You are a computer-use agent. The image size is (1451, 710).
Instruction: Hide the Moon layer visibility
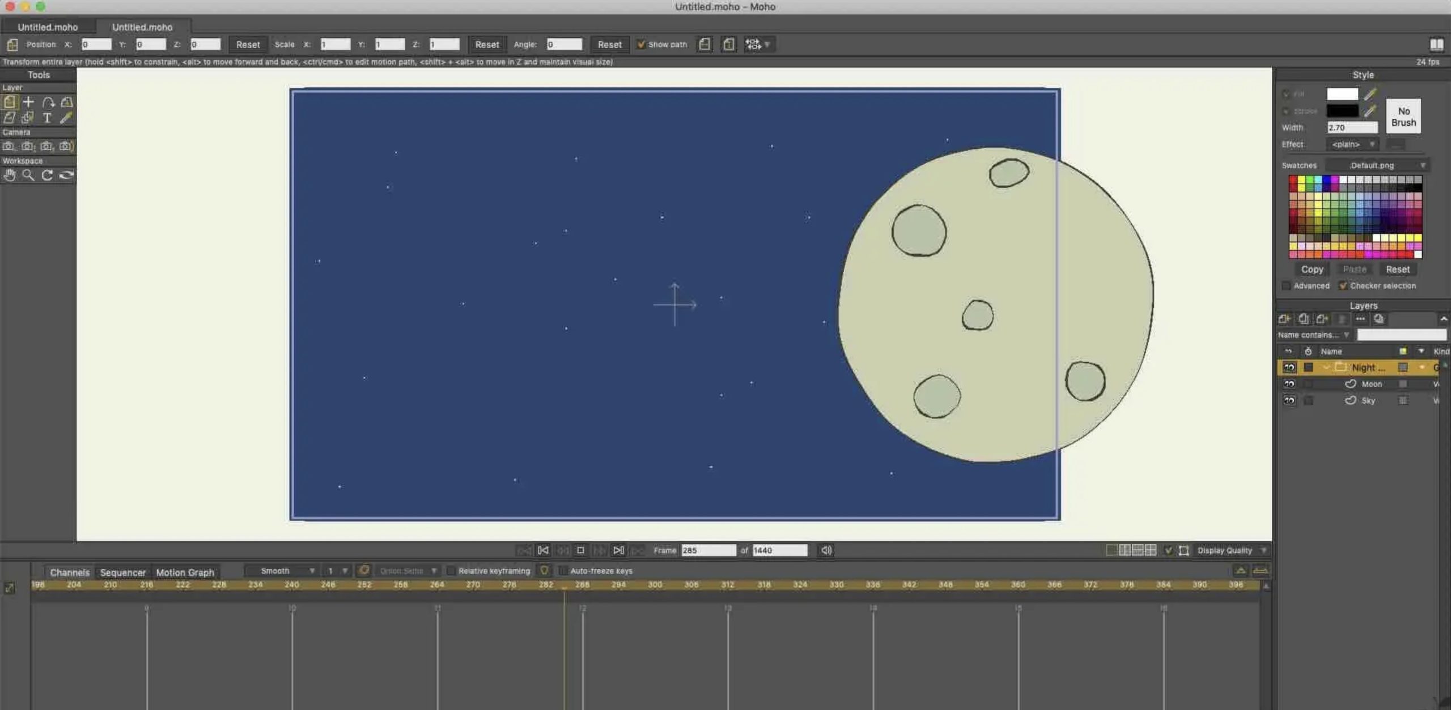(1289, 384)
